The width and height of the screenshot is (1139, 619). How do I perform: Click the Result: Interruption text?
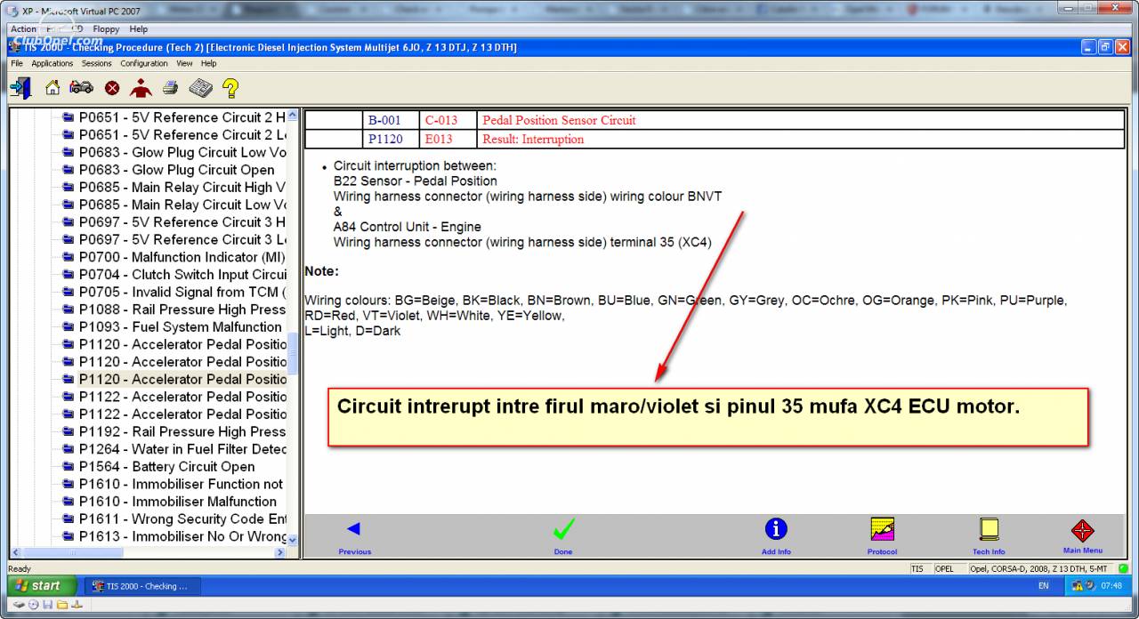tap(533, 139)
